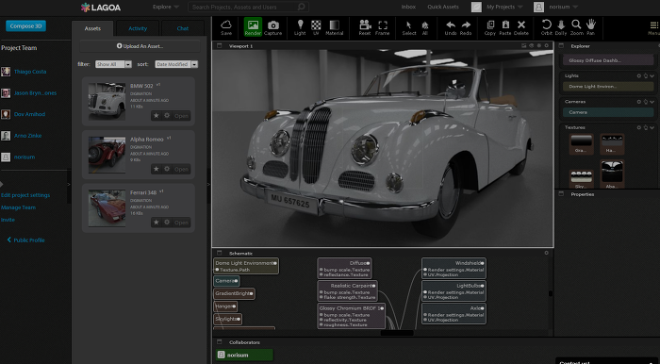The height and width of the screenshot is (364, 660).
Task: Collapse the Cameras section chevron
Action: [652, 102]
